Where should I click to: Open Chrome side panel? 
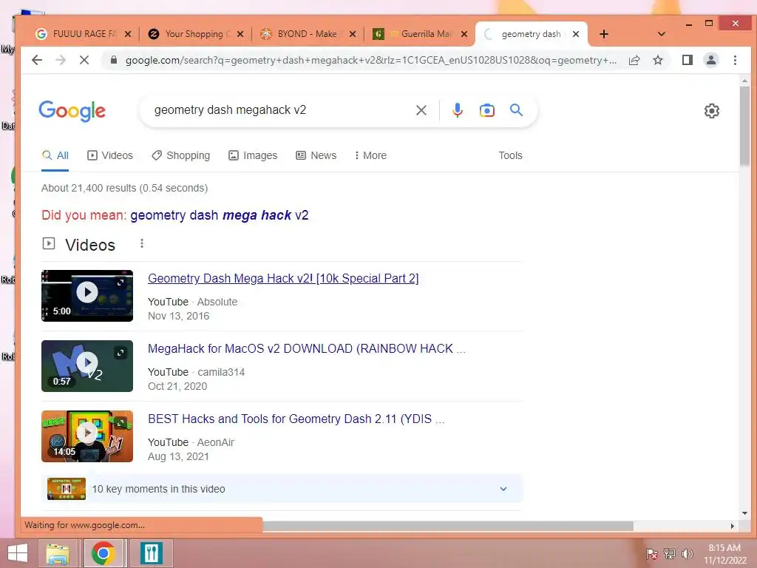click(687, 60)
